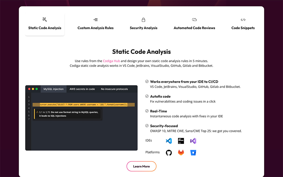283x177 pixels.
Task: Click the VS Code logo in IDEs row
Action: click(x=169, y=141)
